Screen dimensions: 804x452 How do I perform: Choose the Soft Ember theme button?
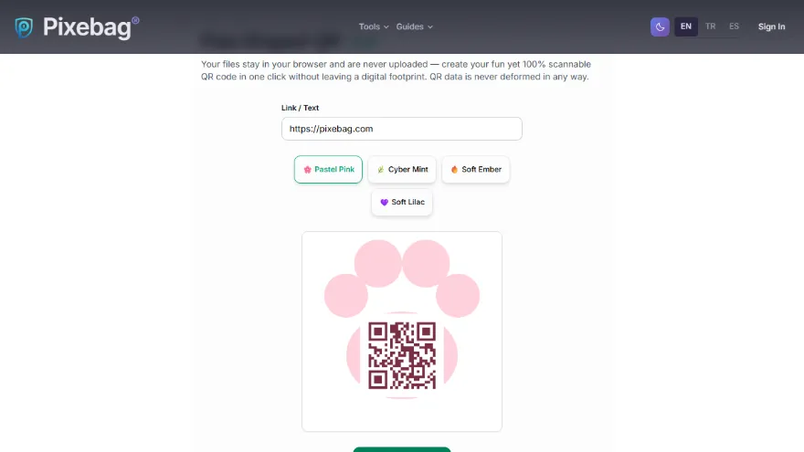[x=475, y=170]
